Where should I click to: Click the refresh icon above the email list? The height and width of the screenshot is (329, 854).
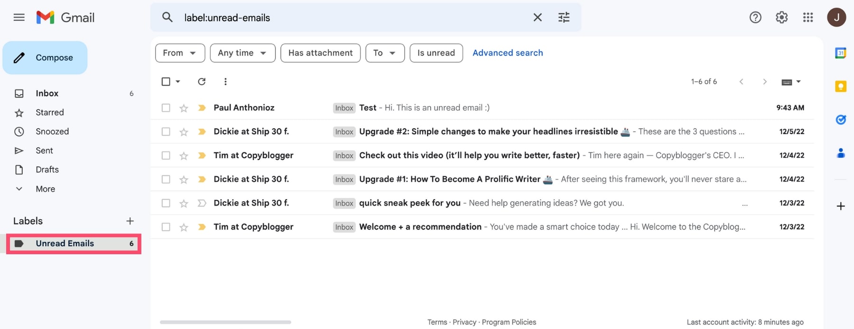coord(202,81)
